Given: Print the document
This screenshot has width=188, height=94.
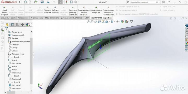Looking at the screenshot, I should click(x=48, y=2).
